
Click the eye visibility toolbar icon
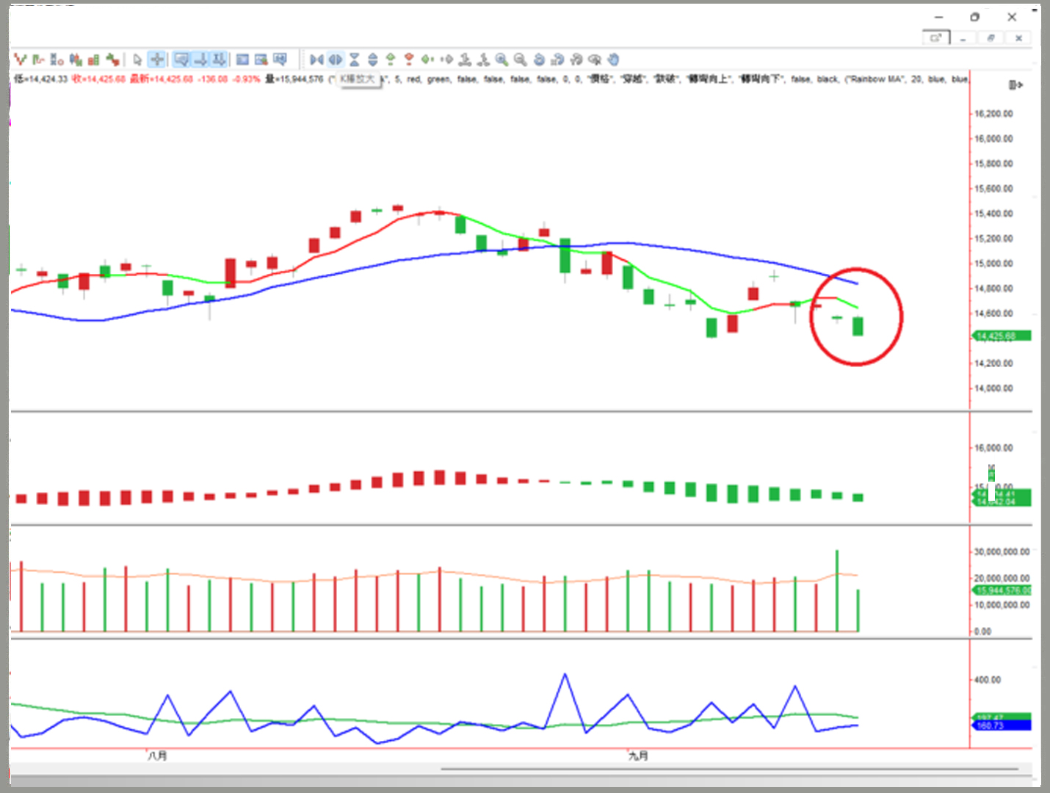(x=595, y=59)
